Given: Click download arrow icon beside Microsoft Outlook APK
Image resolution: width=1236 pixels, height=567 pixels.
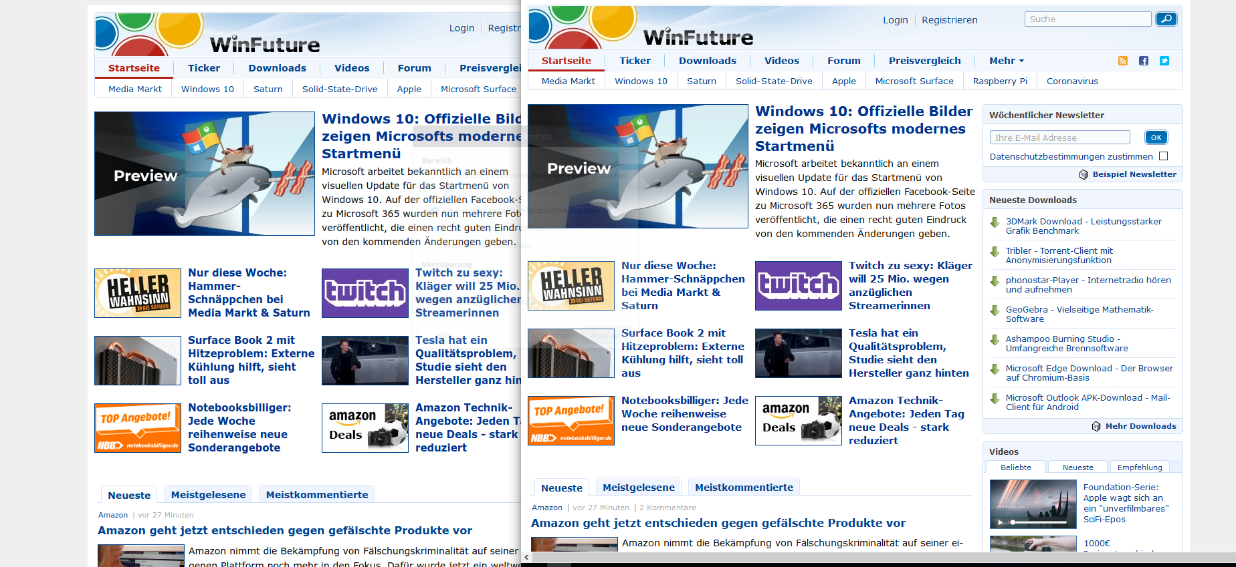Looking at the screenshot, I should (x=995, y=399).
